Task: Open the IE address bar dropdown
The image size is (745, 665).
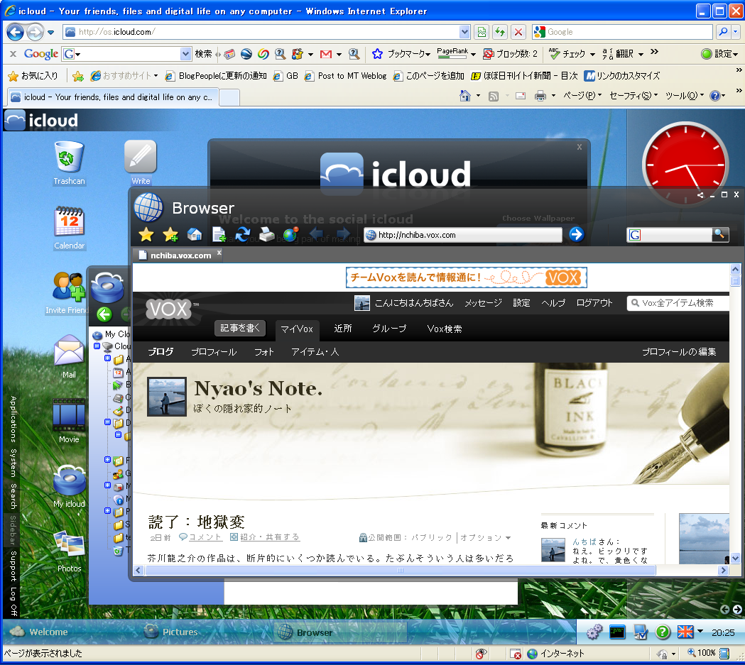Action: tap(464, 32)
